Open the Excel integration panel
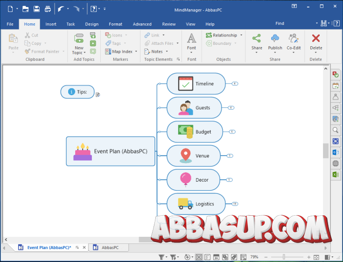Screen dimensions: 343x262 pyautogui.click(x=336, y=175)
